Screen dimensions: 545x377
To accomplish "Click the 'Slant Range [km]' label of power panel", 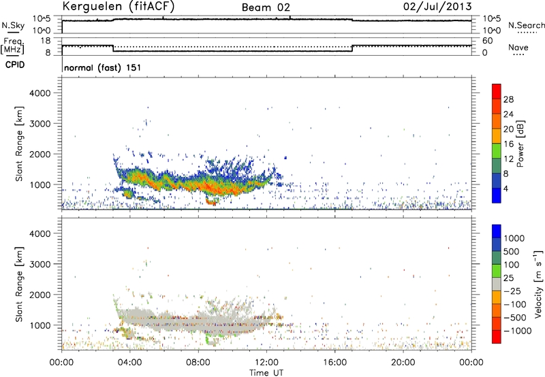I will pyautogui.click(x=19, y=144).
